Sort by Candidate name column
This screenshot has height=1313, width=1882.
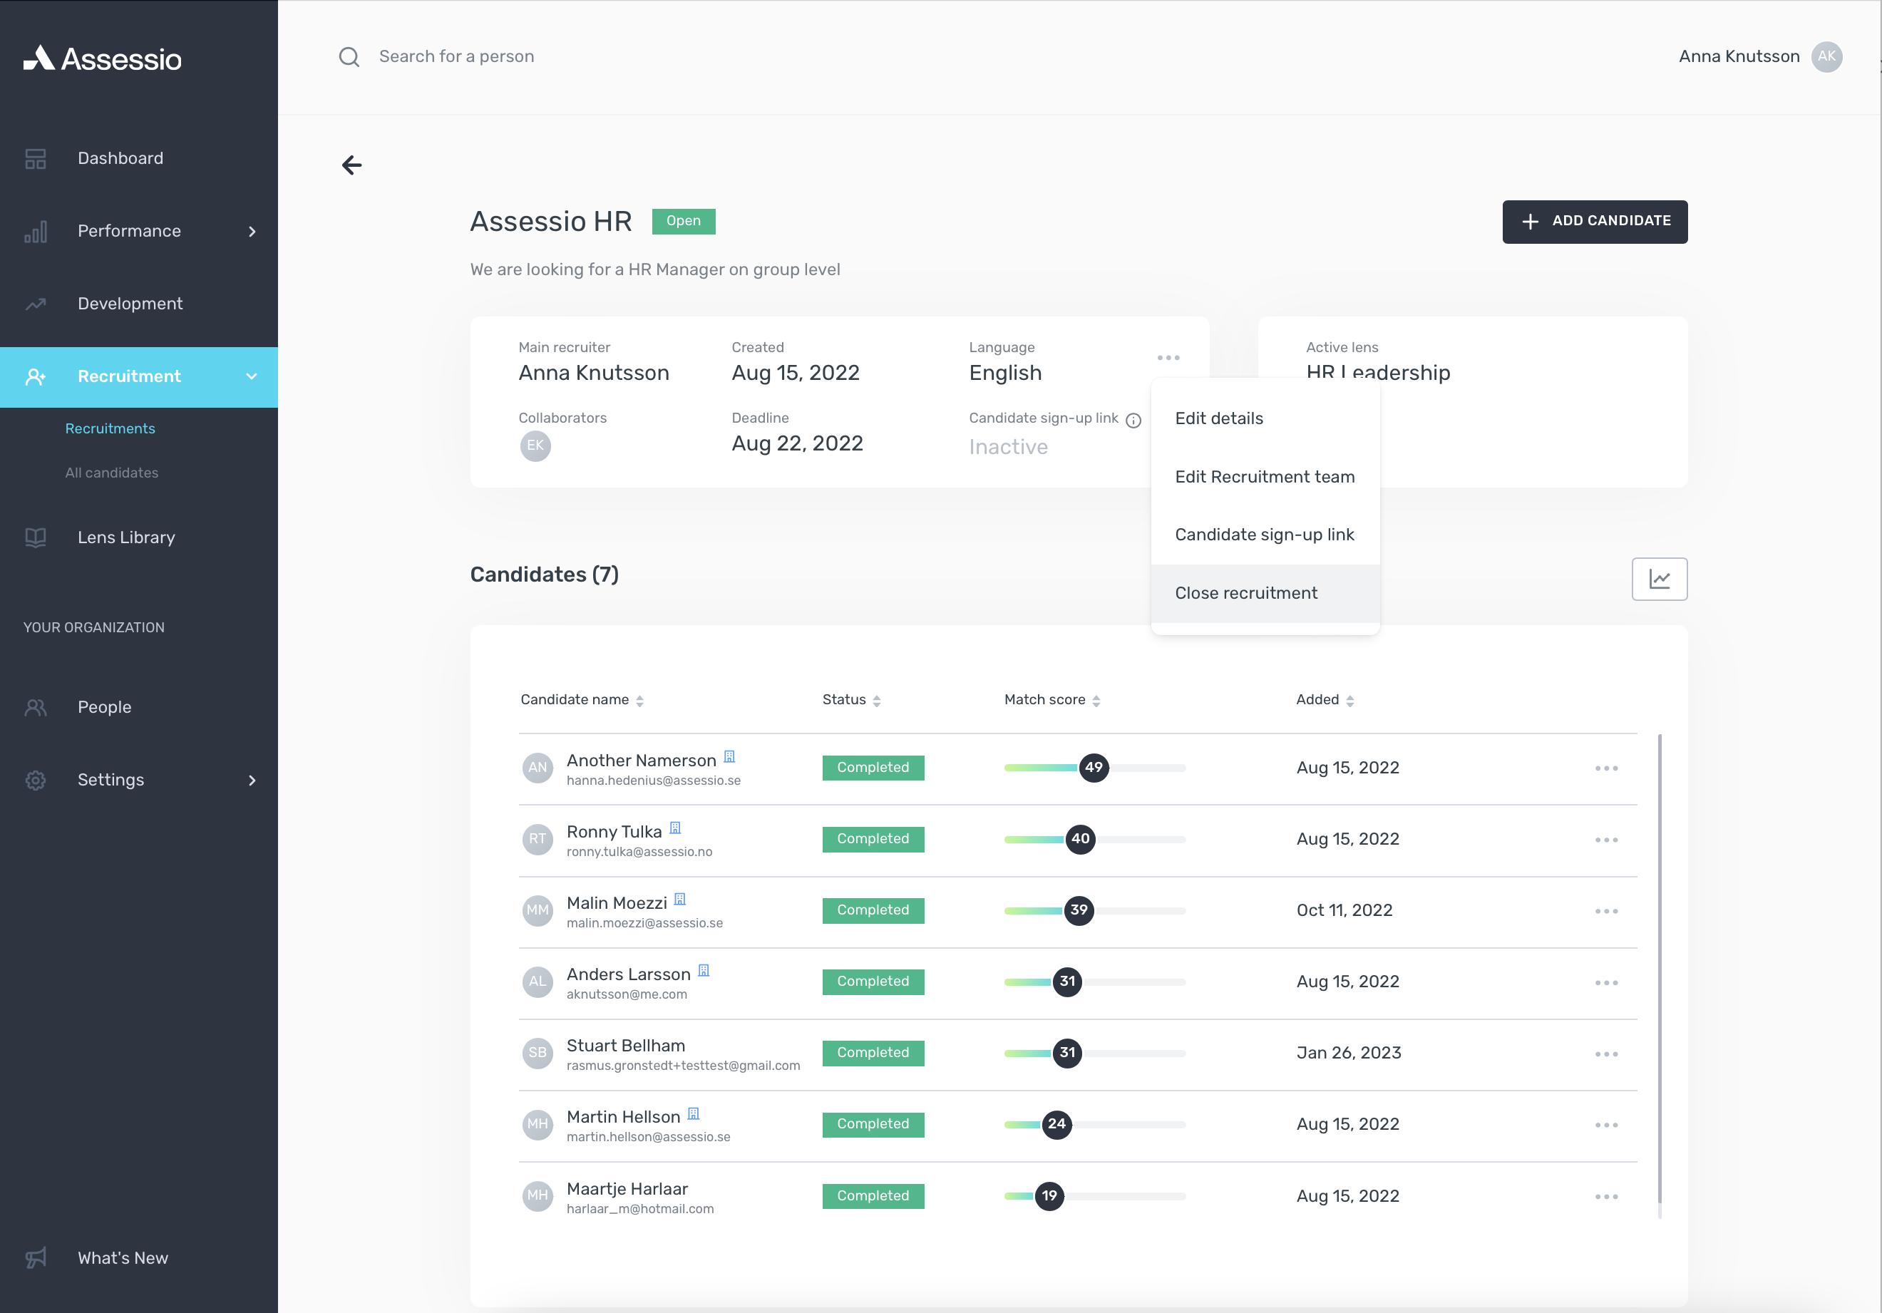pyautogui.click(x=582, y=700)
